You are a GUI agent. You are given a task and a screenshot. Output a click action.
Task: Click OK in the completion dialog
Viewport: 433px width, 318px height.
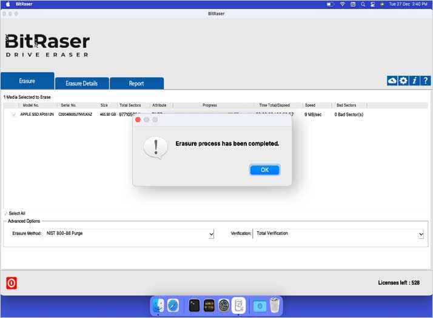[264, 170]
